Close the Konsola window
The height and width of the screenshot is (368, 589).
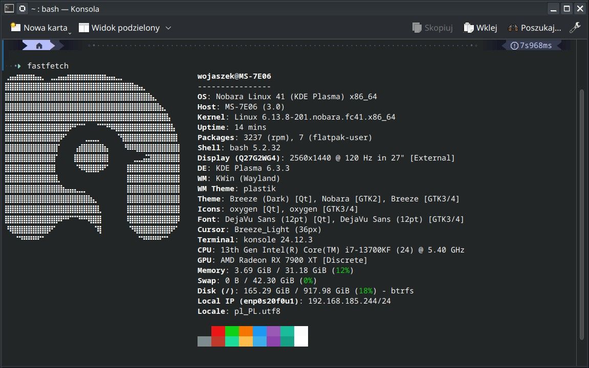coord(580,9)
